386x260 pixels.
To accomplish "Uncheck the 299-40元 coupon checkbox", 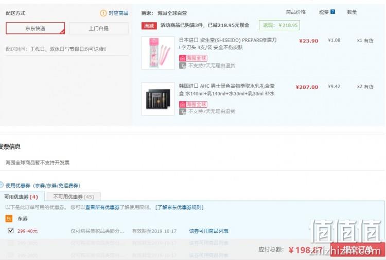I will coord(11,231).
